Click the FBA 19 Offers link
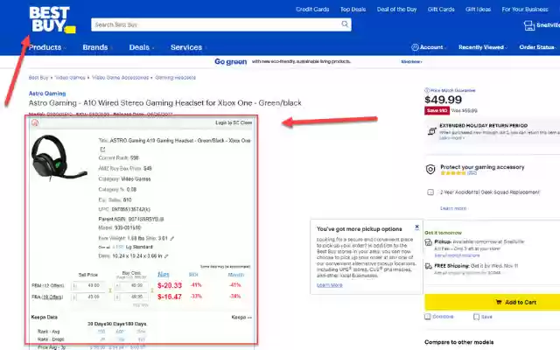This screenshot has width=560, height=350. [x=52, y=297]
